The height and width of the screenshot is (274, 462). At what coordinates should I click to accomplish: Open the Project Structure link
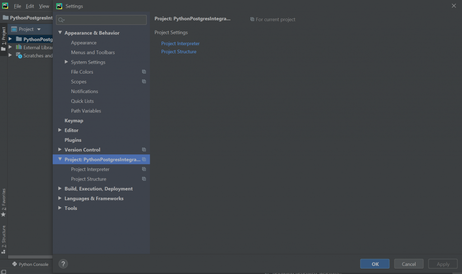[179, 51]
